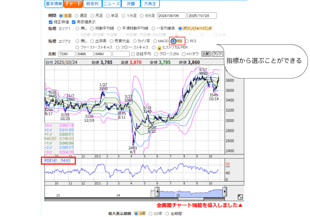This screenshot has width=310, height=217.
Task: Click the left range handle arrow
Action: (x=157, y=192)
